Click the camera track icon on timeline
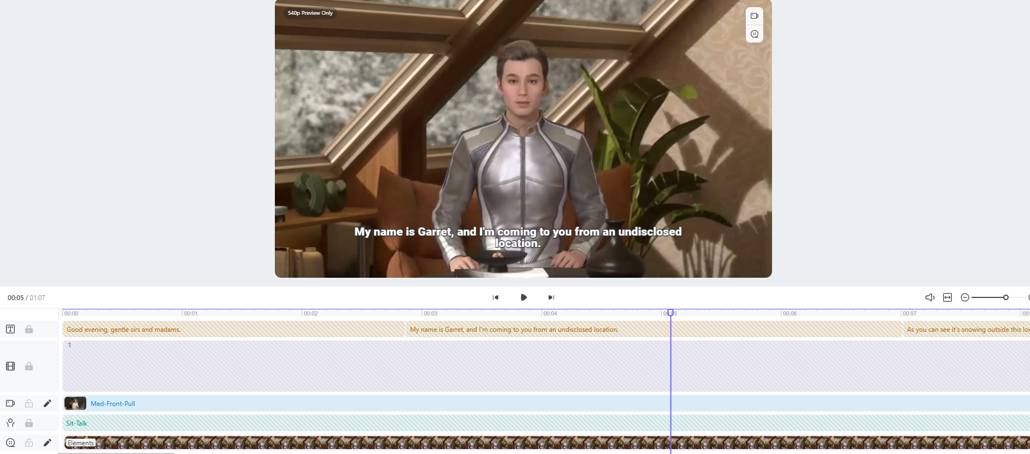The width and height of the screenshot is (1030, 454). (x=10, y=403)
